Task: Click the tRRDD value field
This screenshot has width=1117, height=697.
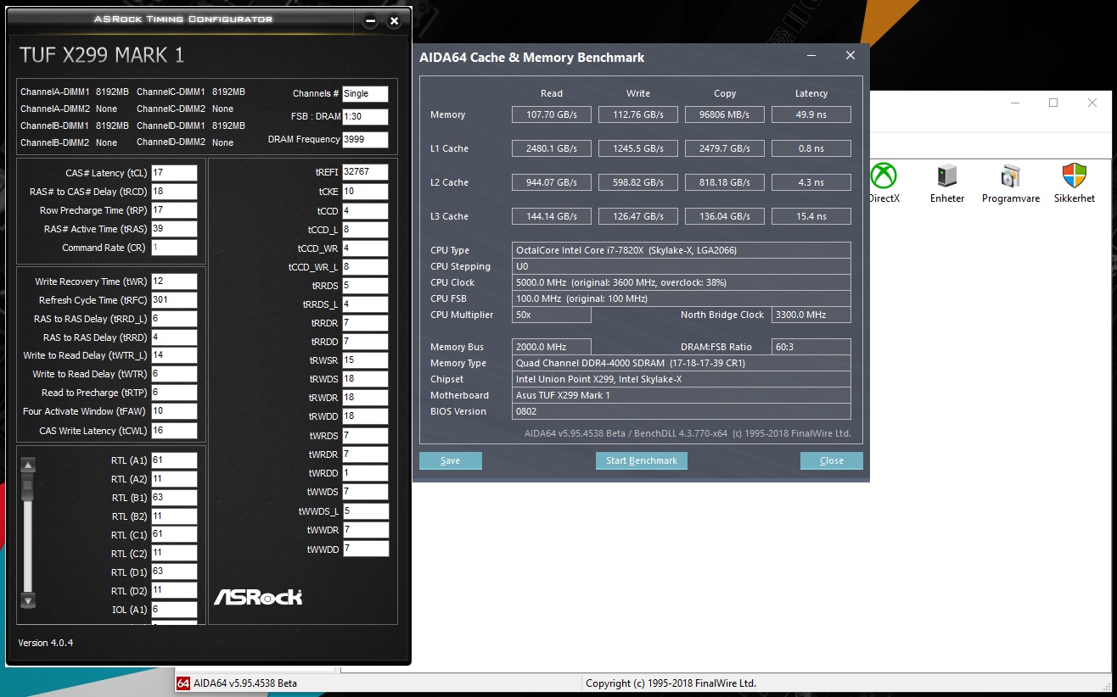Action: (x=365, y=342)
